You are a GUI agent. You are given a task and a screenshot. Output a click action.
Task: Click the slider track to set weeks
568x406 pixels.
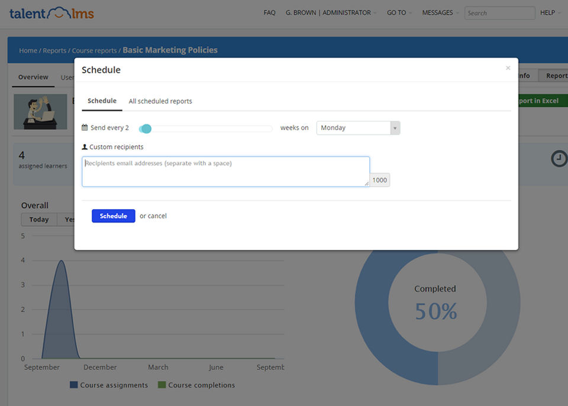coord(206,128)
